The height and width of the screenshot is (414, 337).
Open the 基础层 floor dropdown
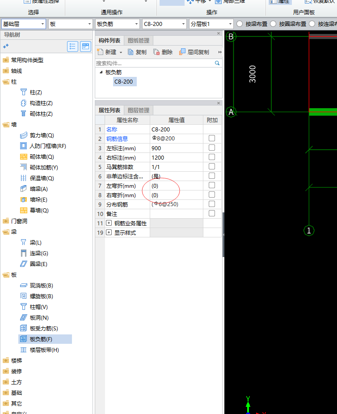[24, 24]
